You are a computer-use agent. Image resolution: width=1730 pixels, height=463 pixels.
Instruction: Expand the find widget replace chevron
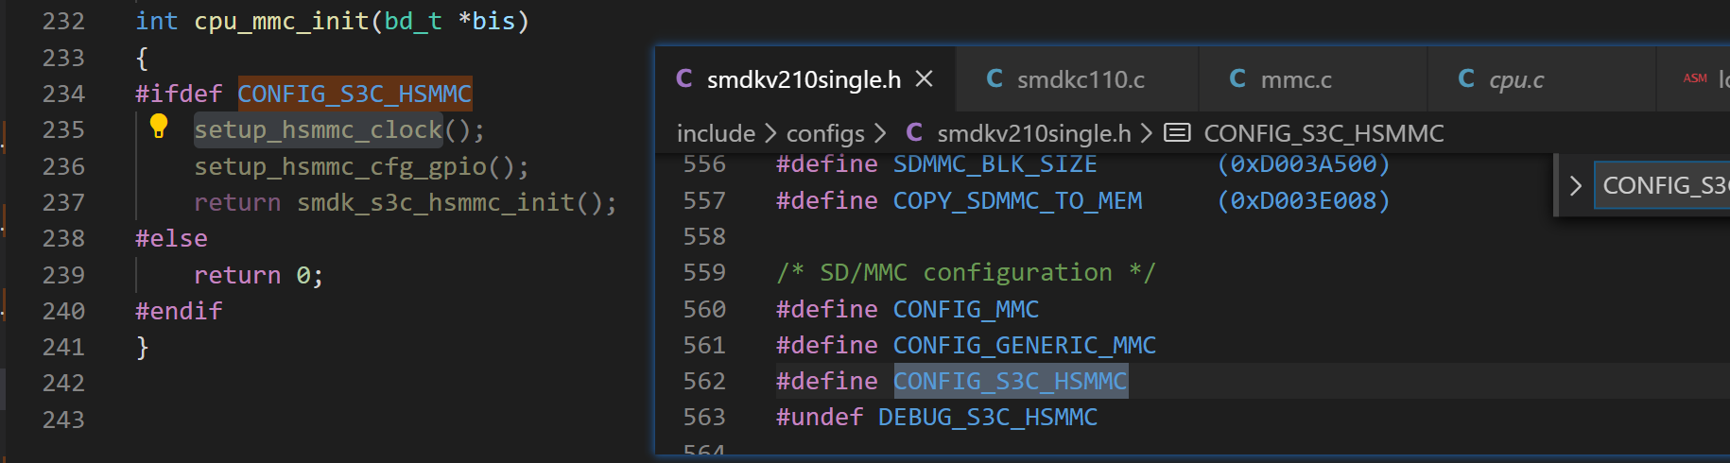point(1575,186)
